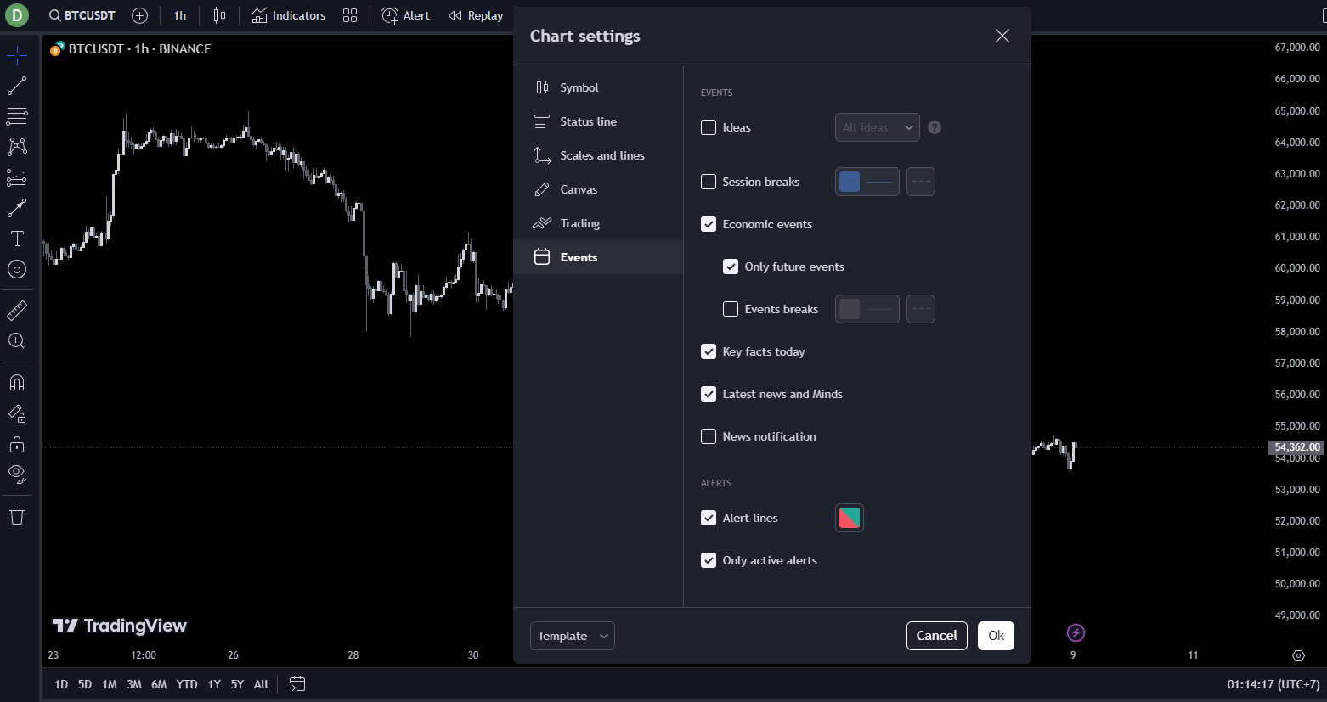This screenshot has width=1327, height=702.
Task: Enable Session breaks checkbox
Action: 709,182
